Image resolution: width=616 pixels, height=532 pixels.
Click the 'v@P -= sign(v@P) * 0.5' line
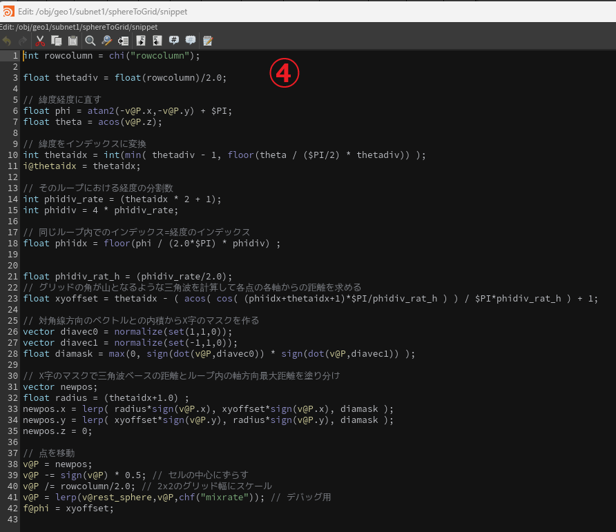[x=135, y=475]
